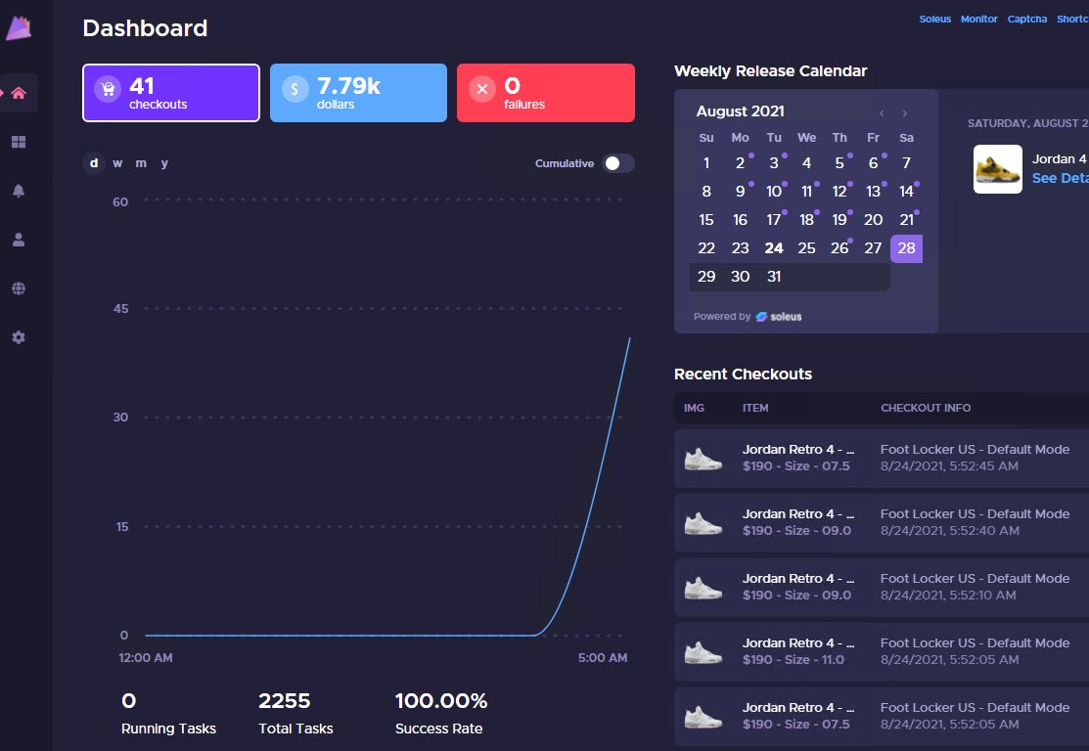
Task: Click shoe image of 5:52:45 AM checkout
Action: pos(703,459)
